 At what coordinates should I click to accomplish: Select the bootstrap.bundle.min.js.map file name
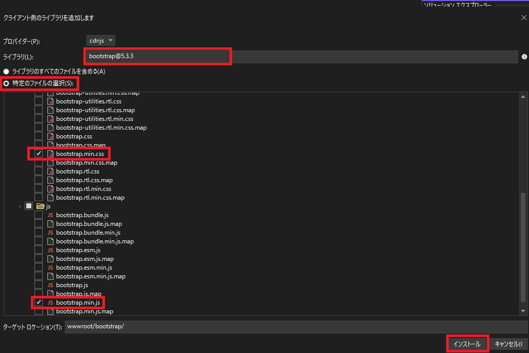[x=95, y=241]
